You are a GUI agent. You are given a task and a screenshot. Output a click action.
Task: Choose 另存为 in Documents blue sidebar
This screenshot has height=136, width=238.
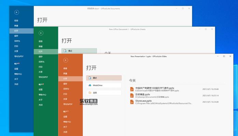[x=17, y=41]
